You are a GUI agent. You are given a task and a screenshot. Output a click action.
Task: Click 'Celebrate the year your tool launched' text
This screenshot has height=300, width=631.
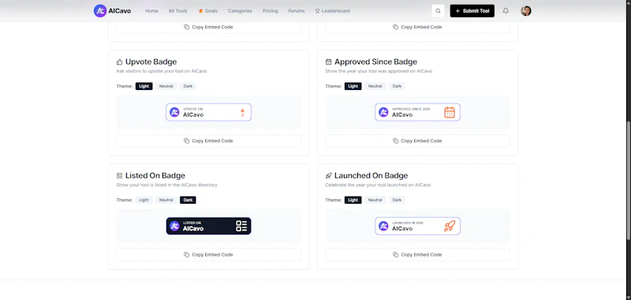(378, 185)
